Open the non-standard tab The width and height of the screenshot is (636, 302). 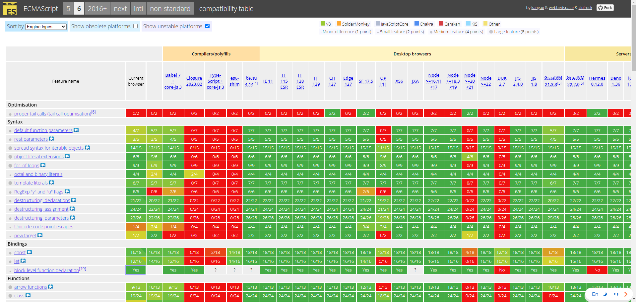pos(170,9)
